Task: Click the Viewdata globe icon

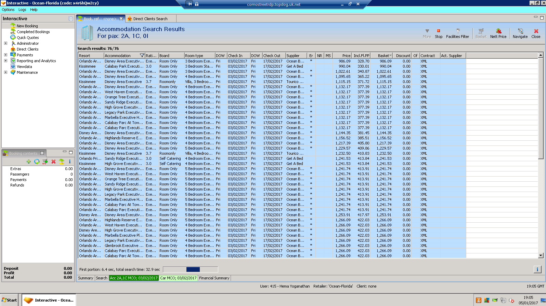Action: [13, 66]
